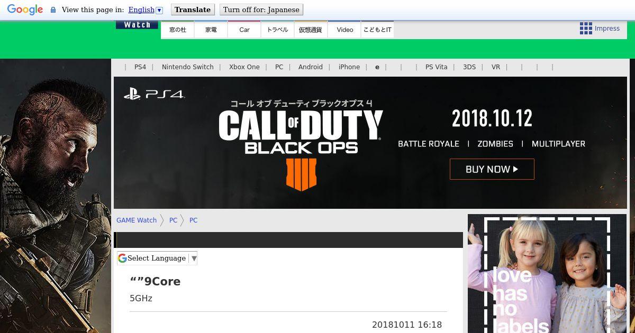Screen dimensions: 635x333
Task: Click the Watch logo
Action: (x=137, y=25)
